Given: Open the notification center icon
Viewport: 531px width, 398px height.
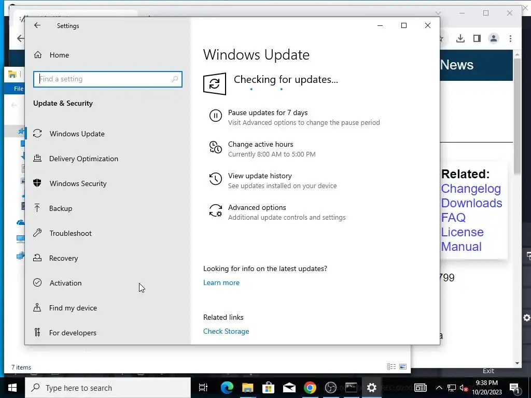Looking at the screenshot, I should pos(514,388).
